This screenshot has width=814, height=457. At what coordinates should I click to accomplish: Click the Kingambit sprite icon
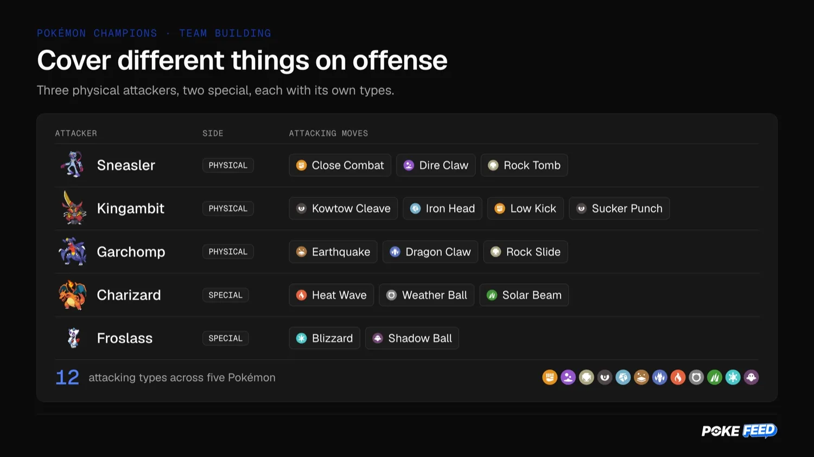(x=73, y=208)
